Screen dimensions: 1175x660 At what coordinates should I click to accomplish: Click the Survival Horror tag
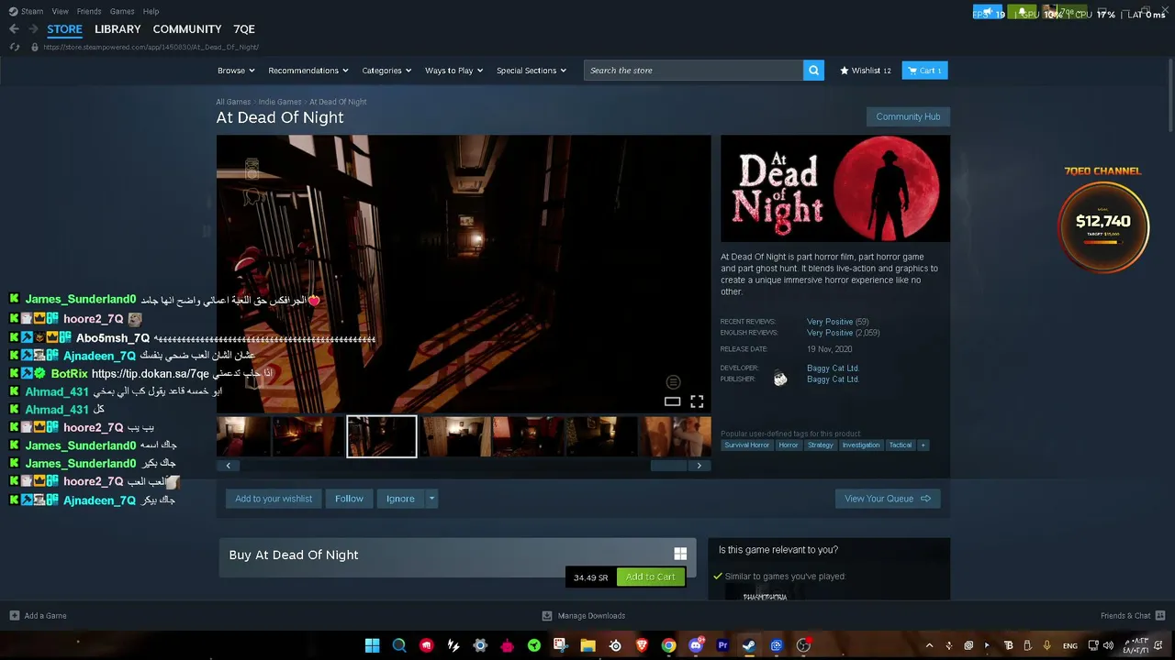pyautogui.click(x=747, y=445)
